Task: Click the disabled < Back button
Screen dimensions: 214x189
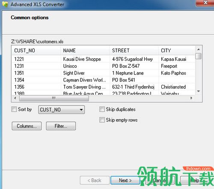Action: [x=95, y=180]
